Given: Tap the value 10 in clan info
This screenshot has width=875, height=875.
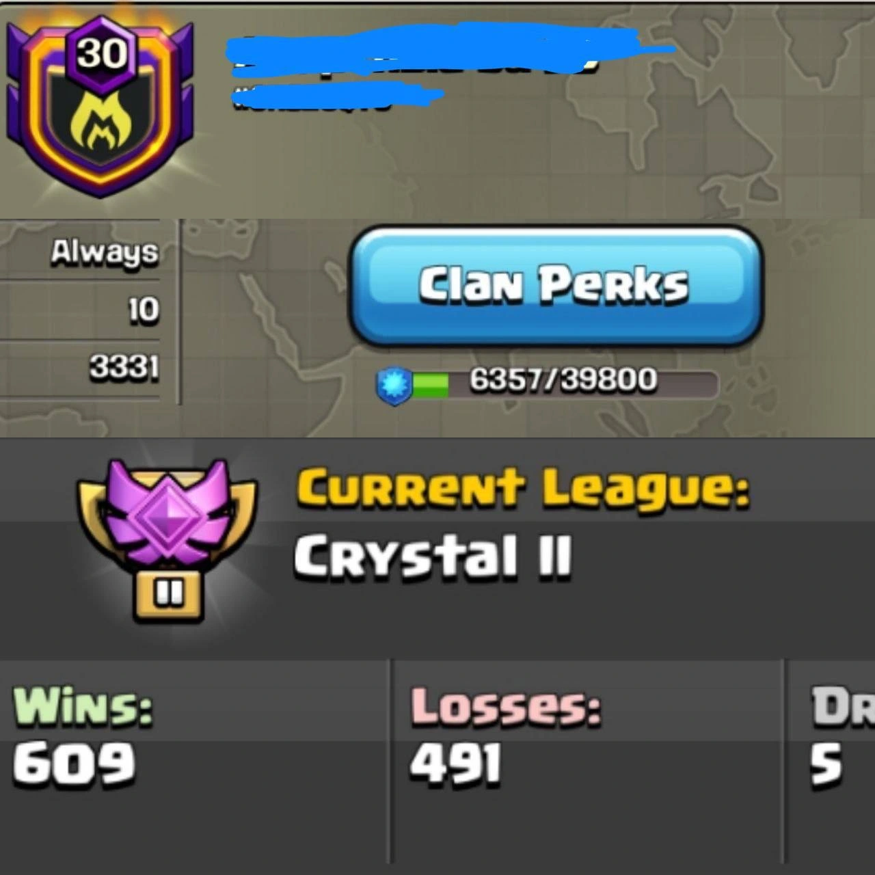Looking at the screenshot, I should coord(144,310).
